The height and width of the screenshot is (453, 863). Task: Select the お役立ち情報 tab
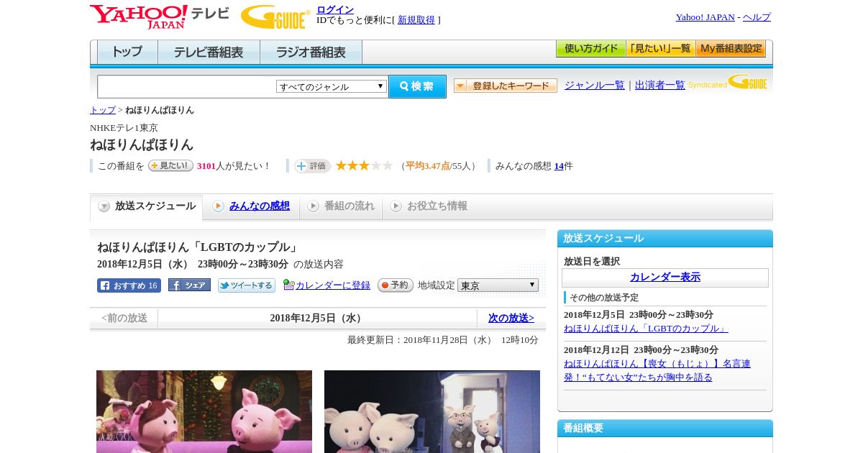[x=429, y=206]
